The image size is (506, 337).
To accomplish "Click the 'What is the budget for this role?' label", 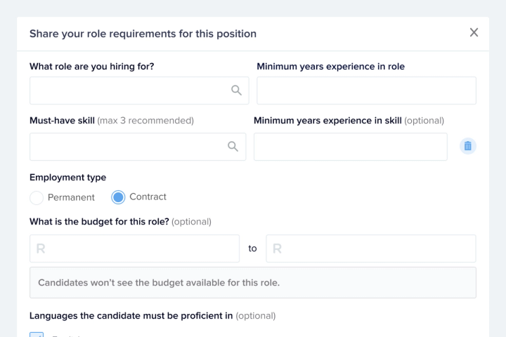I will click(x=99, y=222).
